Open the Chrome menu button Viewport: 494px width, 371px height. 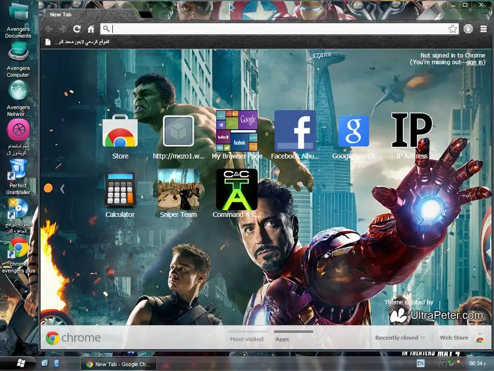483,29
